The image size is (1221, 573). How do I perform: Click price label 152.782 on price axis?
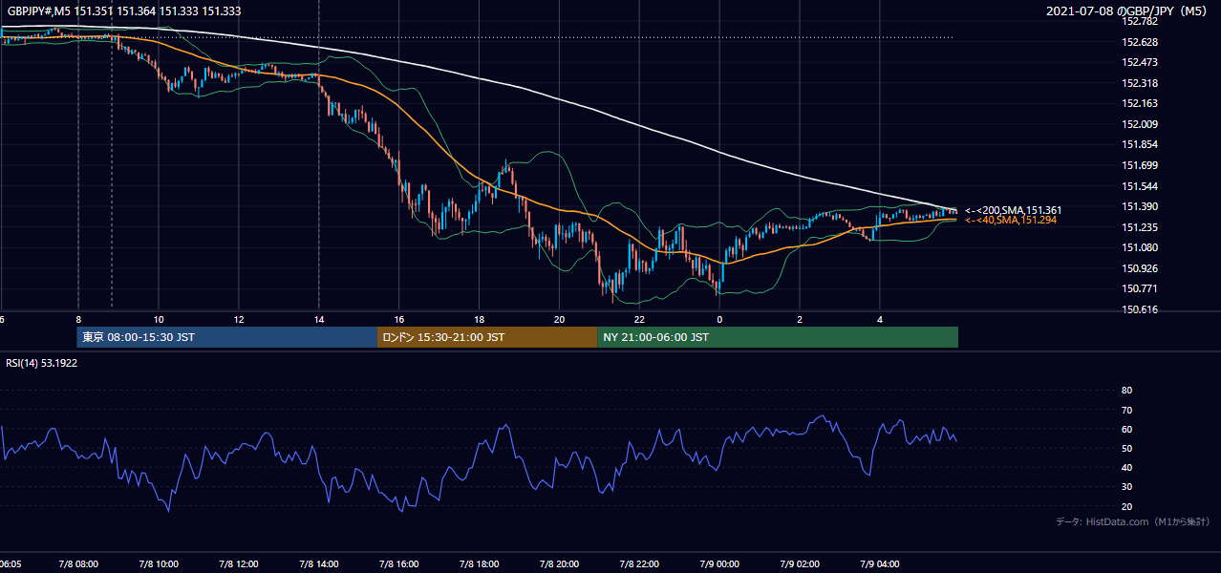(x=1139, y=21)
